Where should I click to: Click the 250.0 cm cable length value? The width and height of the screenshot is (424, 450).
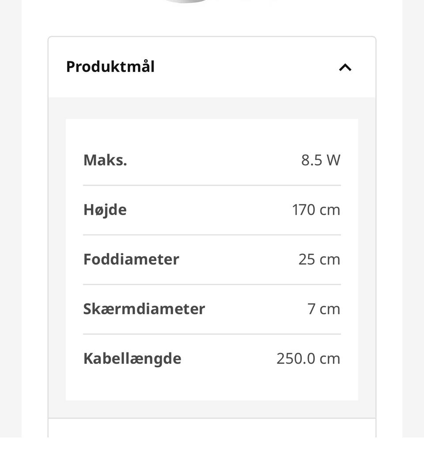308,359
